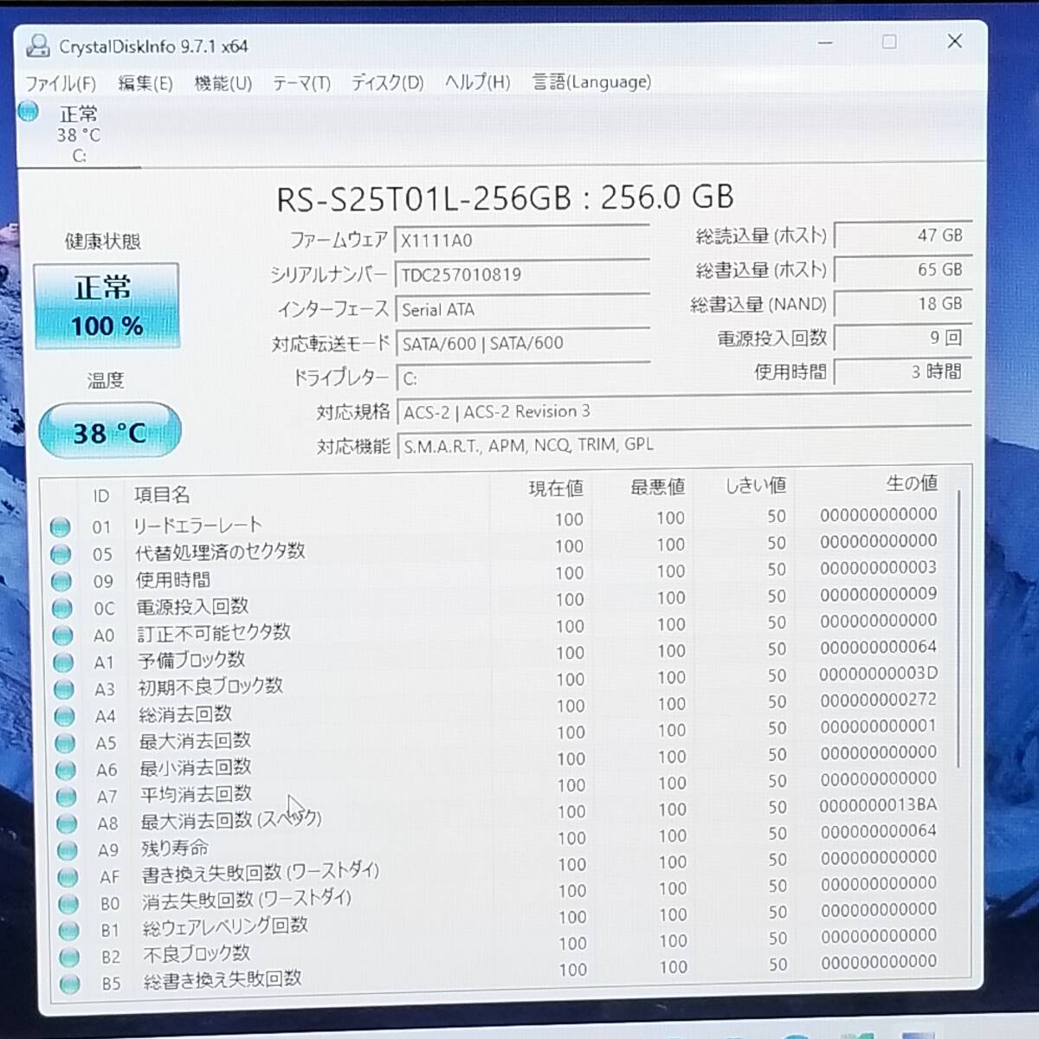This screenshot has width=1039, height=1039.
Task: Click the S.M.A.R.T., APM, NCQ features field
Action: tap(684, 445)
